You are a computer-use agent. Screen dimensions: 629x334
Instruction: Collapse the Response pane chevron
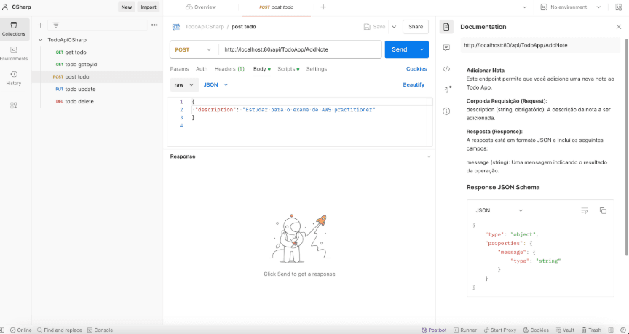point(428,156)
